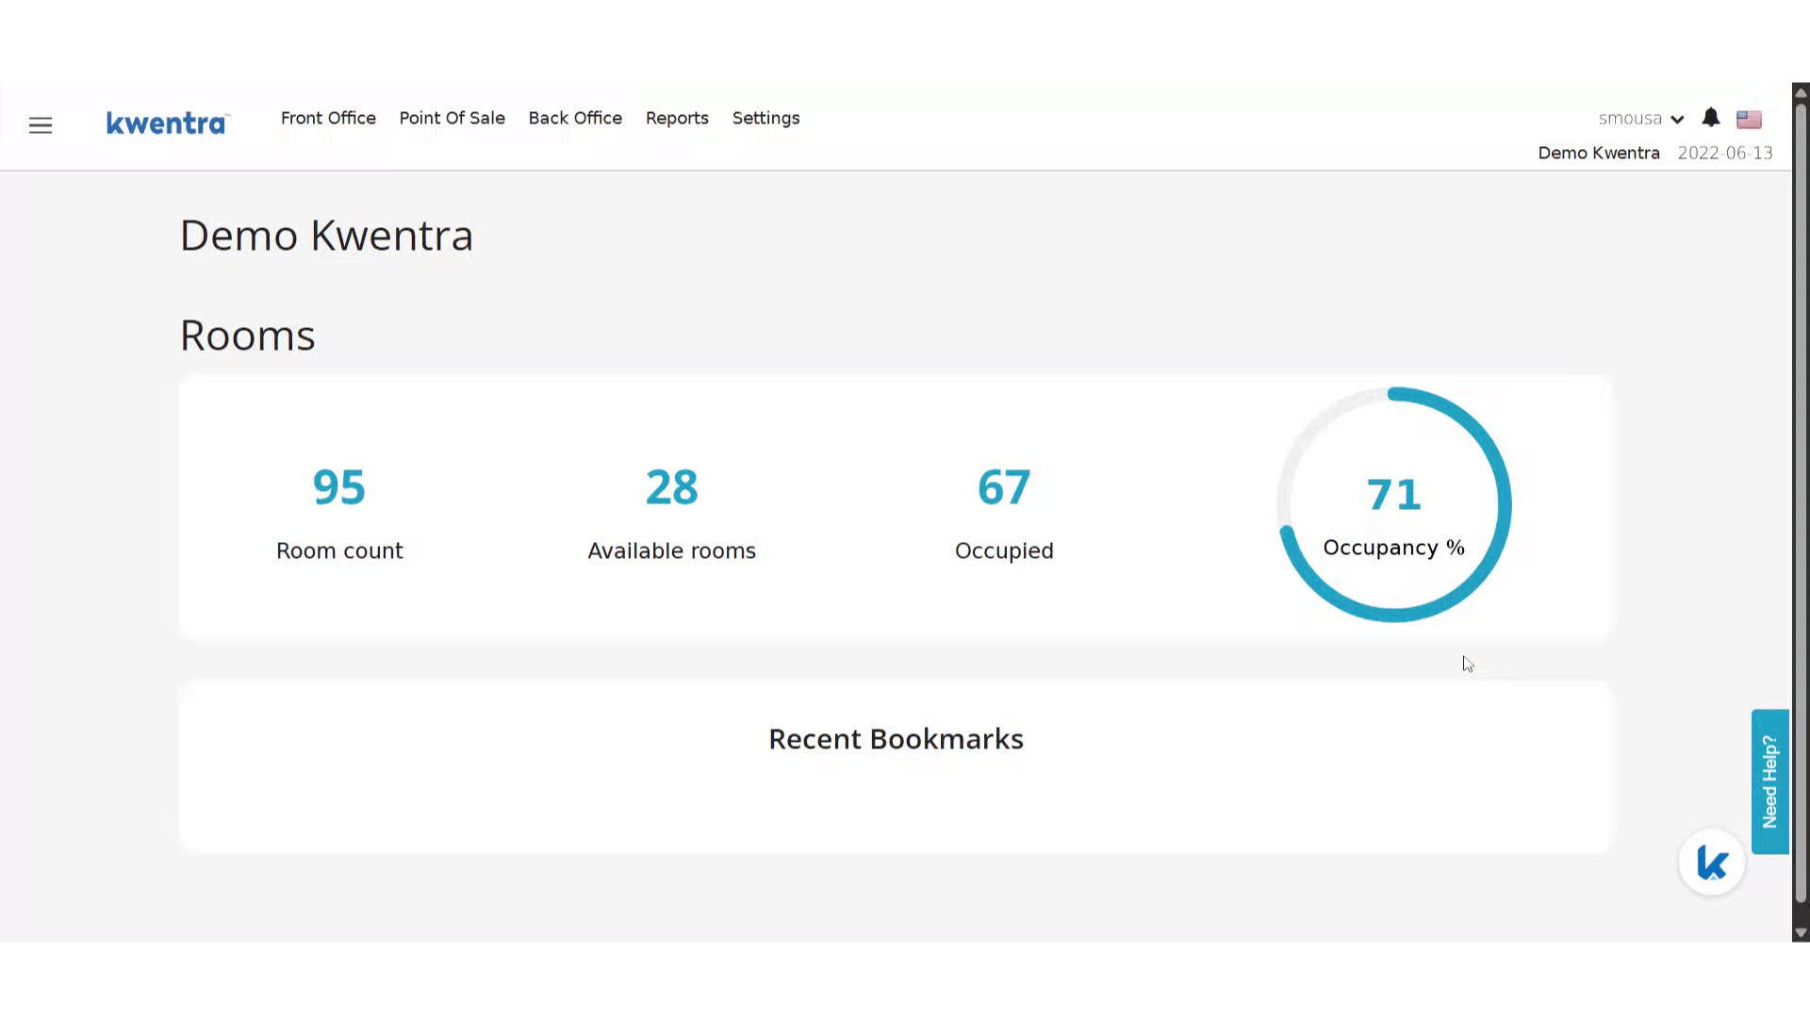Click the scrollbar down arrow
Screen dimensions: 1810x1018
pyautogui.click(x=1801, y=933)
